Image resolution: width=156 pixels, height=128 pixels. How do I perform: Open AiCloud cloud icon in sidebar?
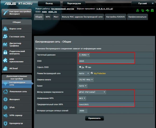(5, 68)
